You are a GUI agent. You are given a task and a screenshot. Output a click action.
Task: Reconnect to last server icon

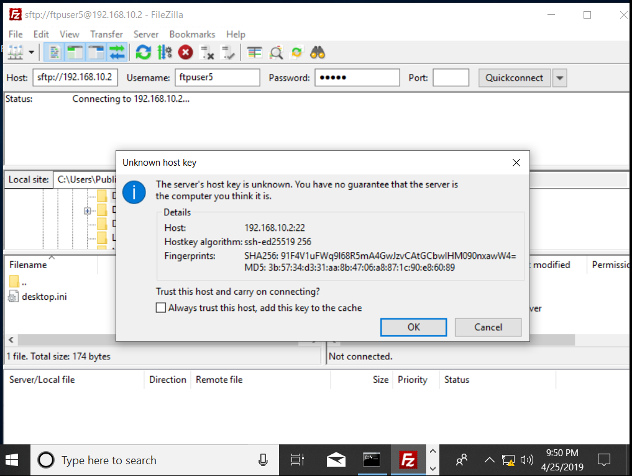[x=228, y=52]
